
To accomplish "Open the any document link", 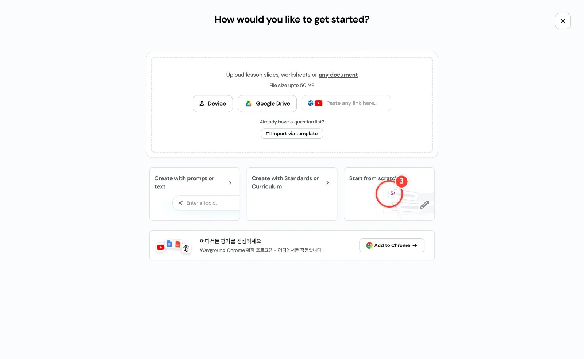I will pyautogui.click(x=338, y=75).
